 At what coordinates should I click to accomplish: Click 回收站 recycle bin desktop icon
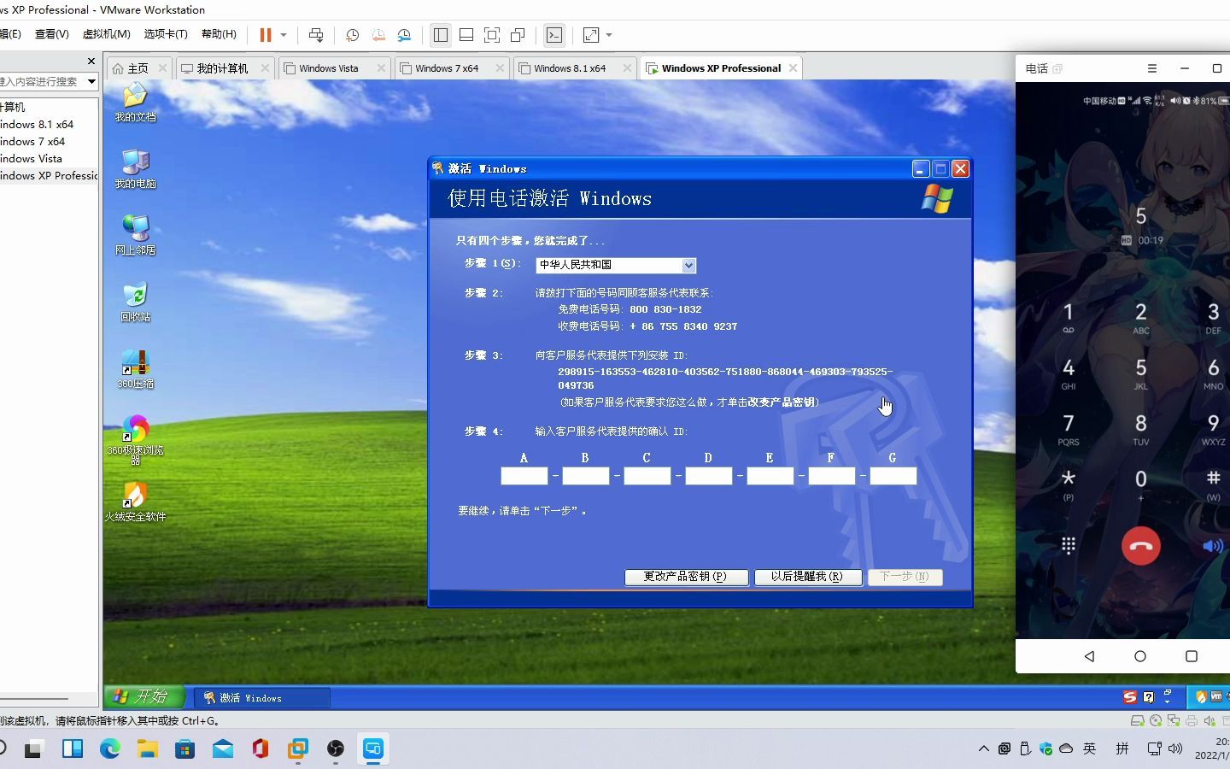(135, 302)
